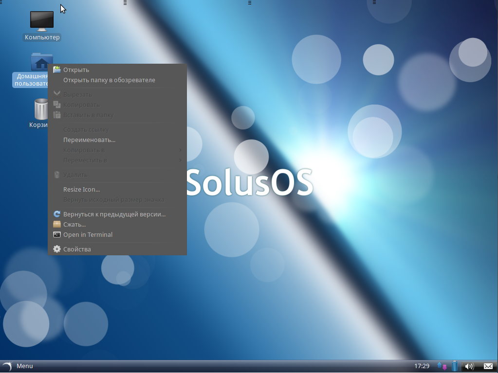
Task: Click the SolusOS logo icon on taskbar
Action: click(7, 366)
